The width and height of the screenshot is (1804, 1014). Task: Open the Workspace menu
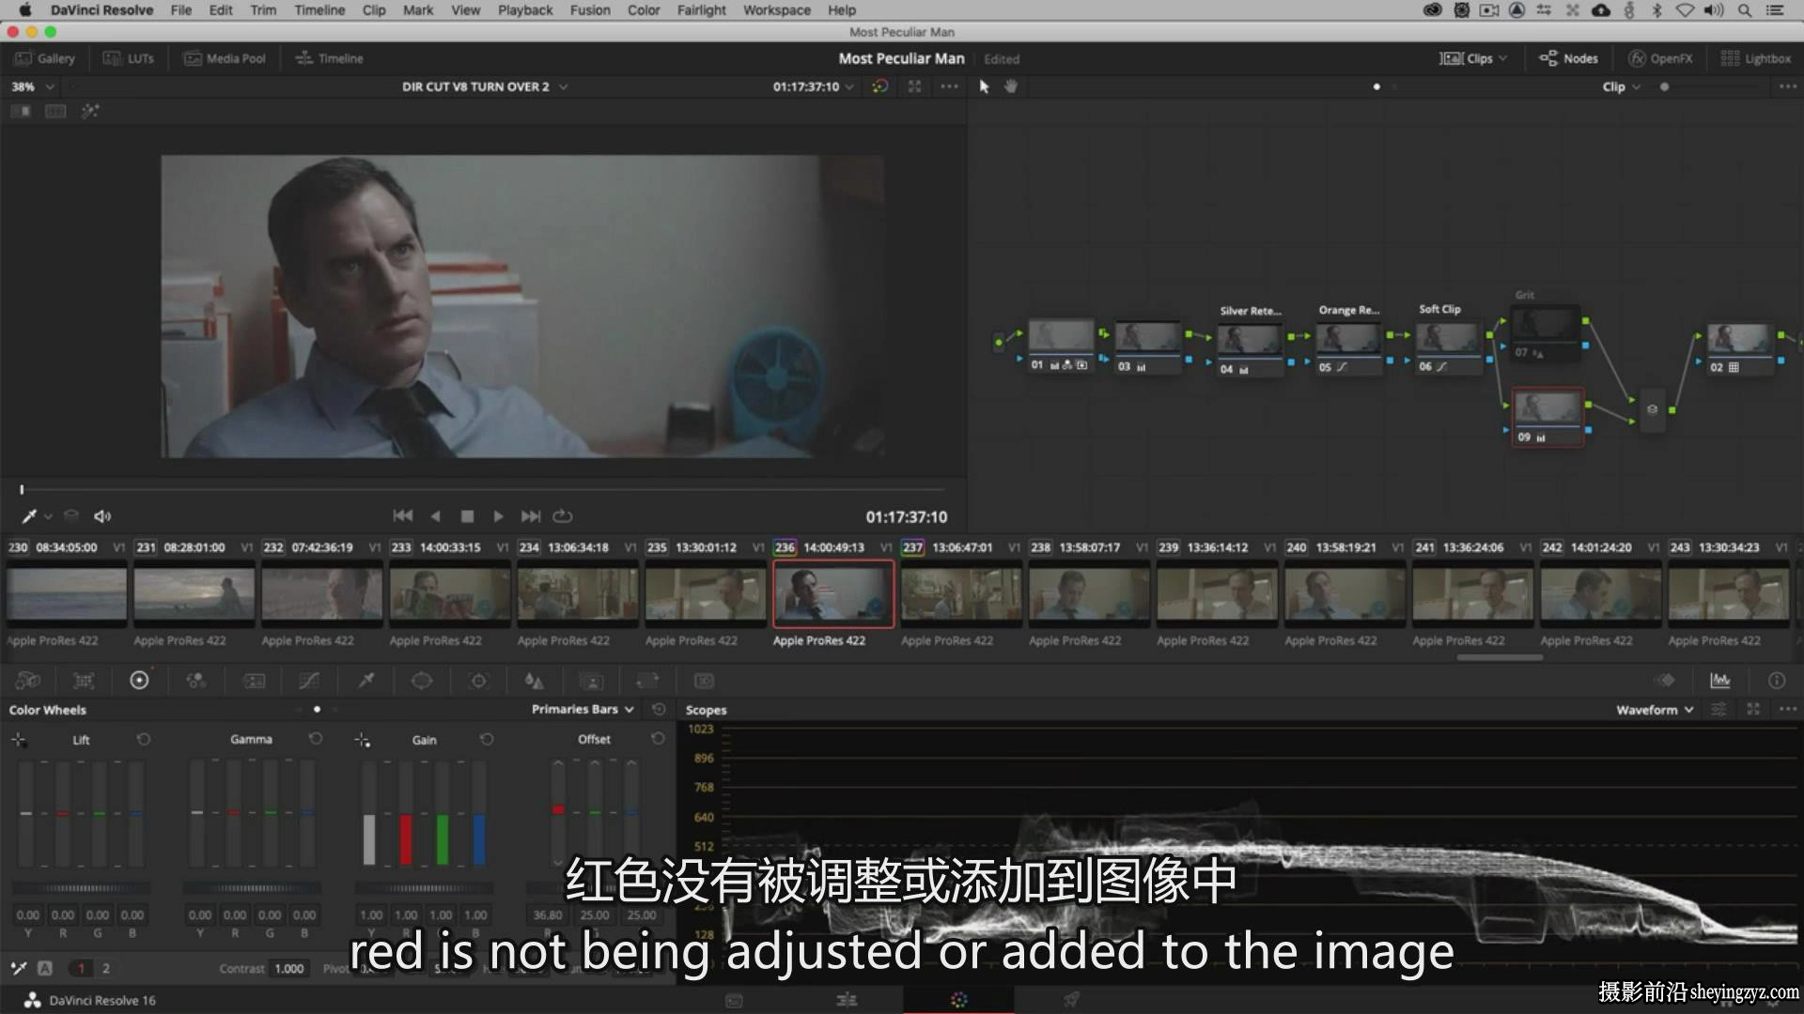[777, 10]
